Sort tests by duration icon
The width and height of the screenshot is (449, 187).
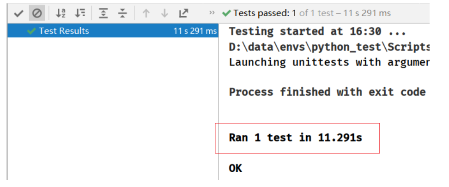(80, 13)
